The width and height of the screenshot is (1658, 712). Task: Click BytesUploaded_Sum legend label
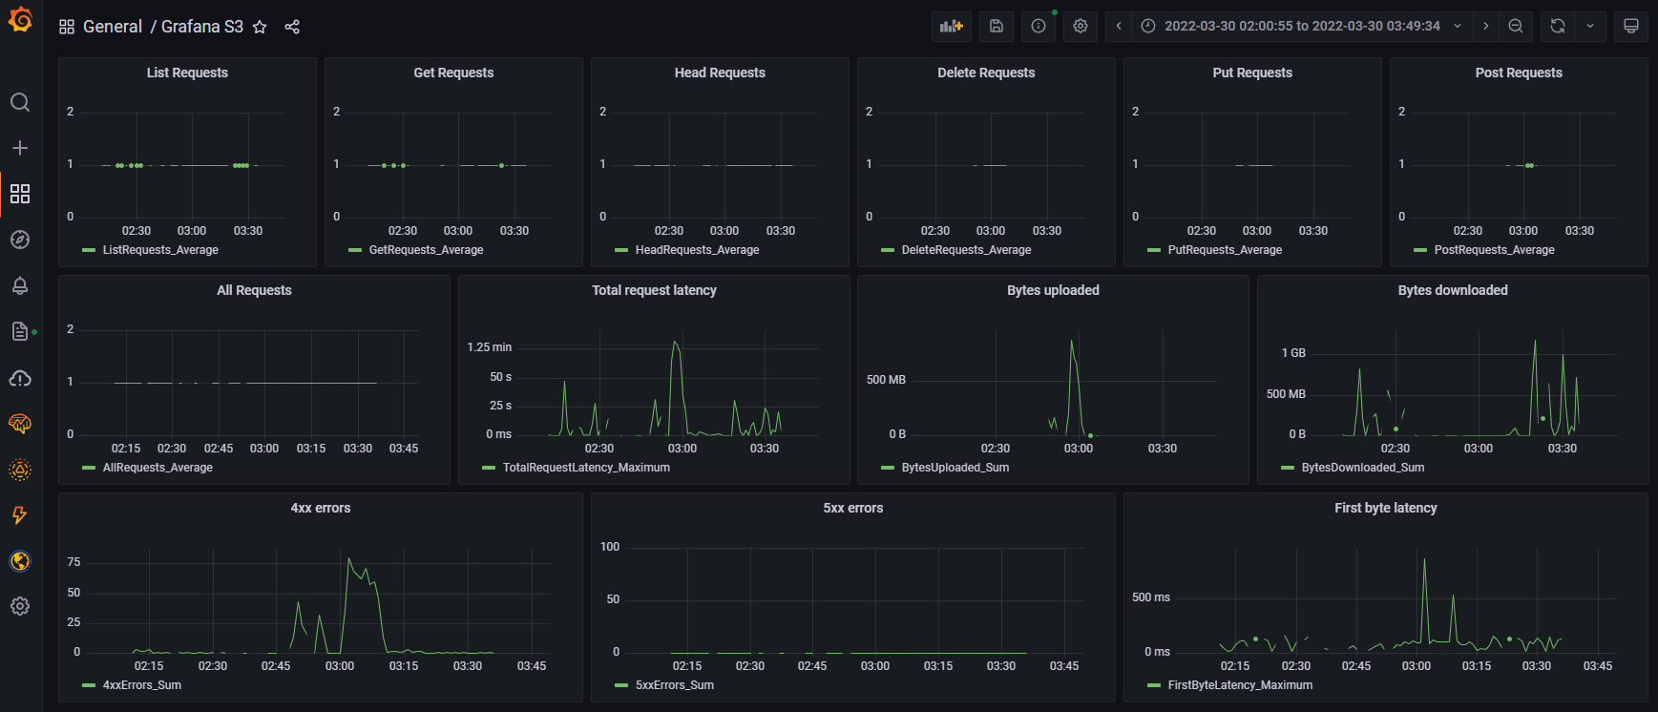click(955, 468)
